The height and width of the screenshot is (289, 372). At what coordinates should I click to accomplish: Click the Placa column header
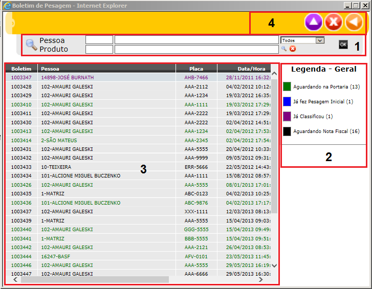point(196,69)
